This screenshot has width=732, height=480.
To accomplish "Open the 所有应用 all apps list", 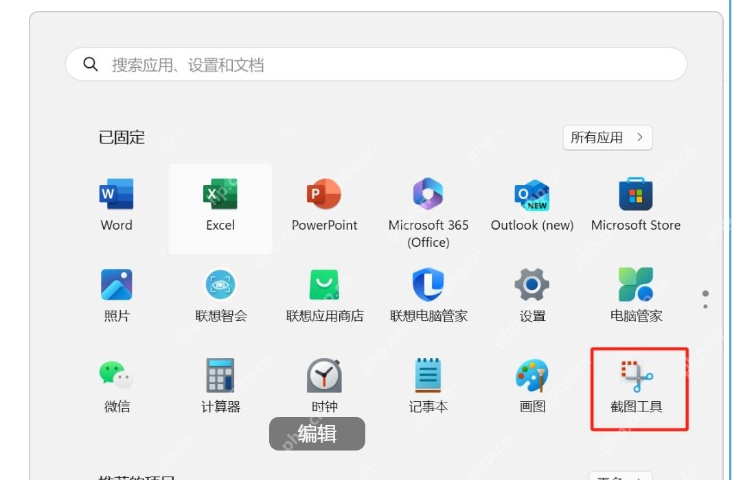I will 607,137.
